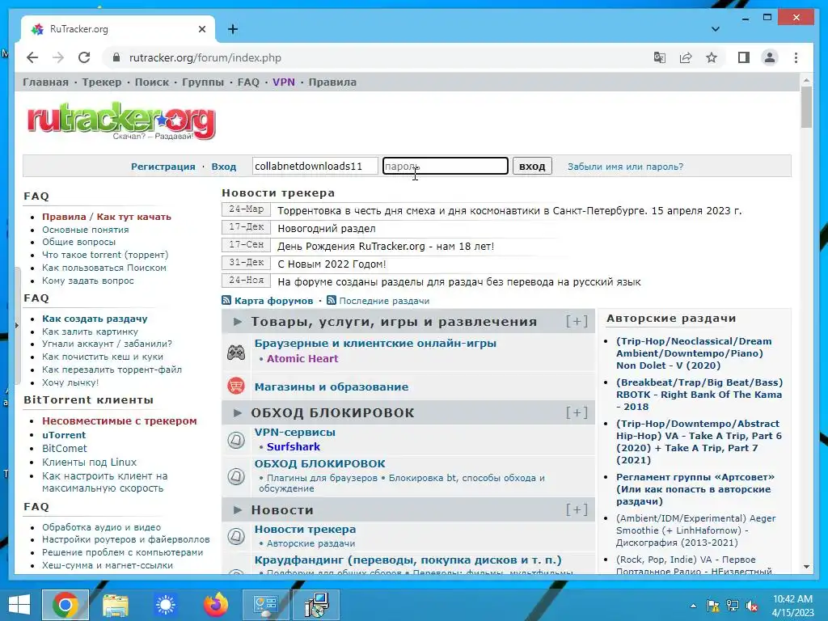Viewport: 828px width, 621px height.
Task: Click the пароль password field
Action: tap(446, 166)
